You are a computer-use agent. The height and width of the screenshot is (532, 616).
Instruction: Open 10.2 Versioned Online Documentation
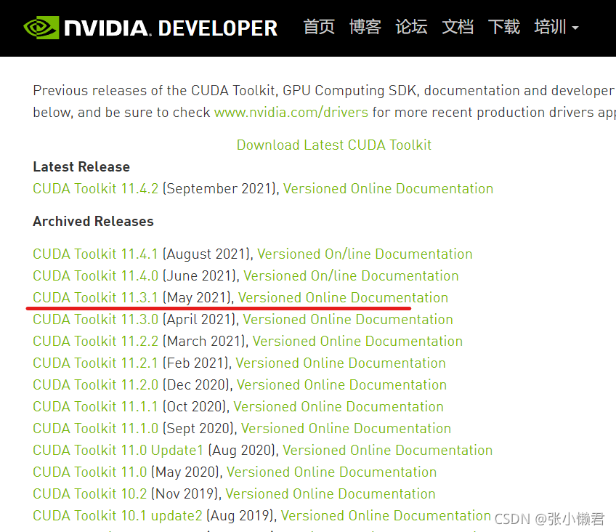click(x=331, y=494)
